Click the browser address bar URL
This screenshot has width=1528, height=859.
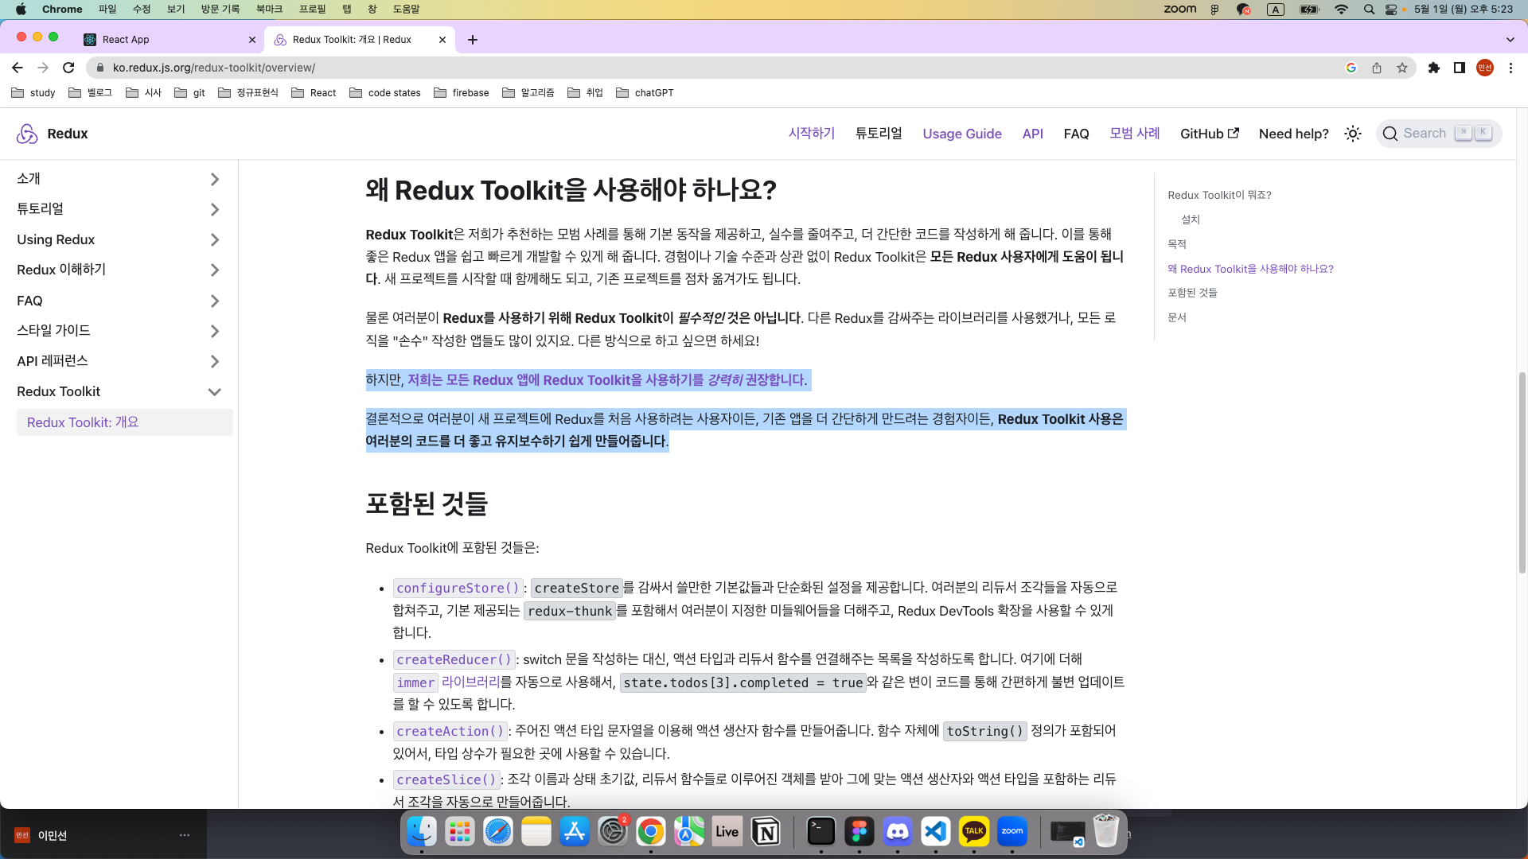point(213,68)
